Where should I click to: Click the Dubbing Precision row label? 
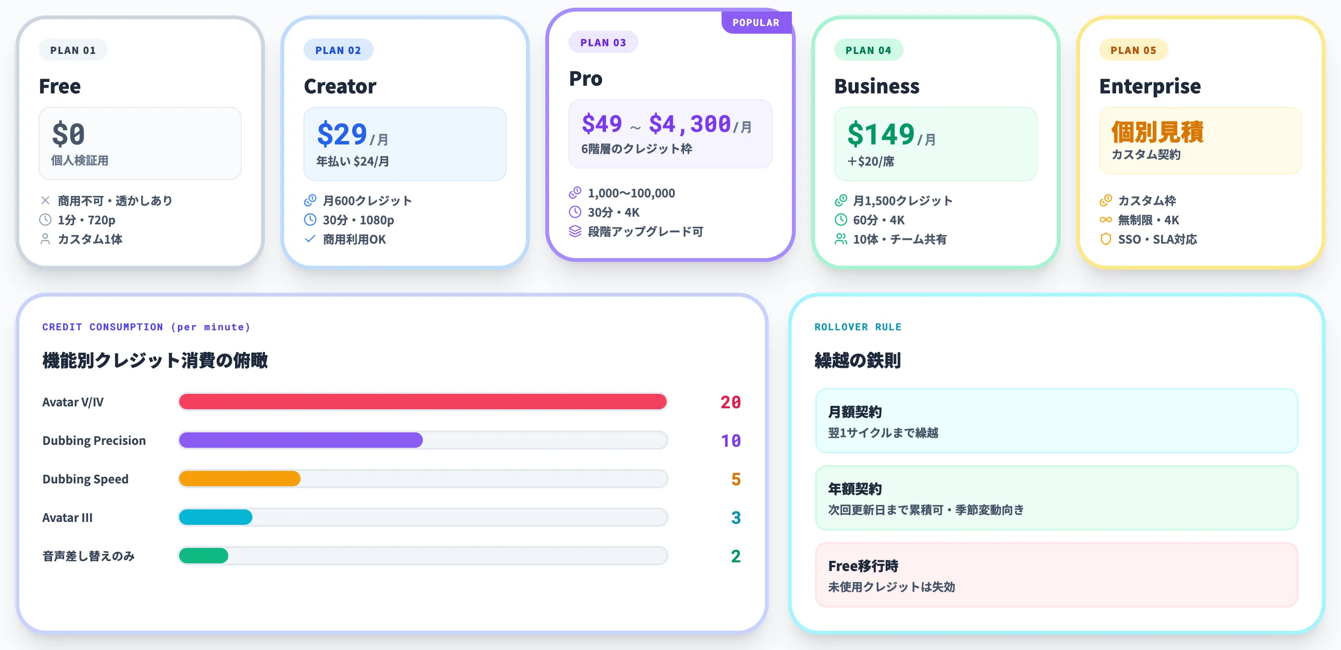pyautogui.click(x=94, y=440)
